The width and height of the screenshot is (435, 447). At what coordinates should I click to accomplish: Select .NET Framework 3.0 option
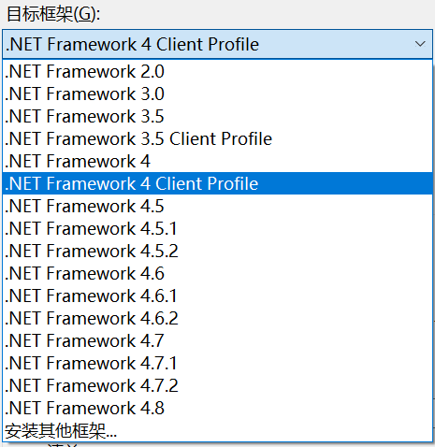point(217,94)
